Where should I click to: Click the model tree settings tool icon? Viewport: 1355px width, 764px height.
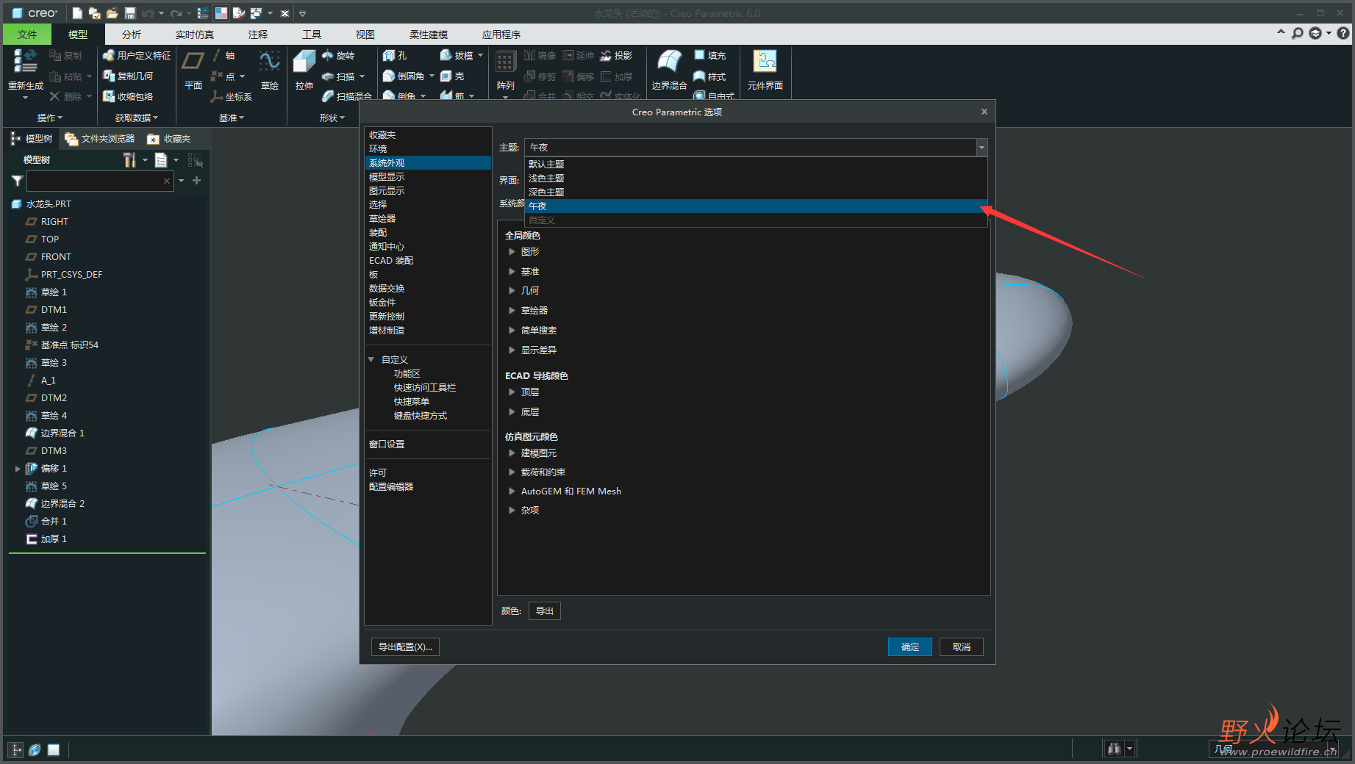[129, 160]
